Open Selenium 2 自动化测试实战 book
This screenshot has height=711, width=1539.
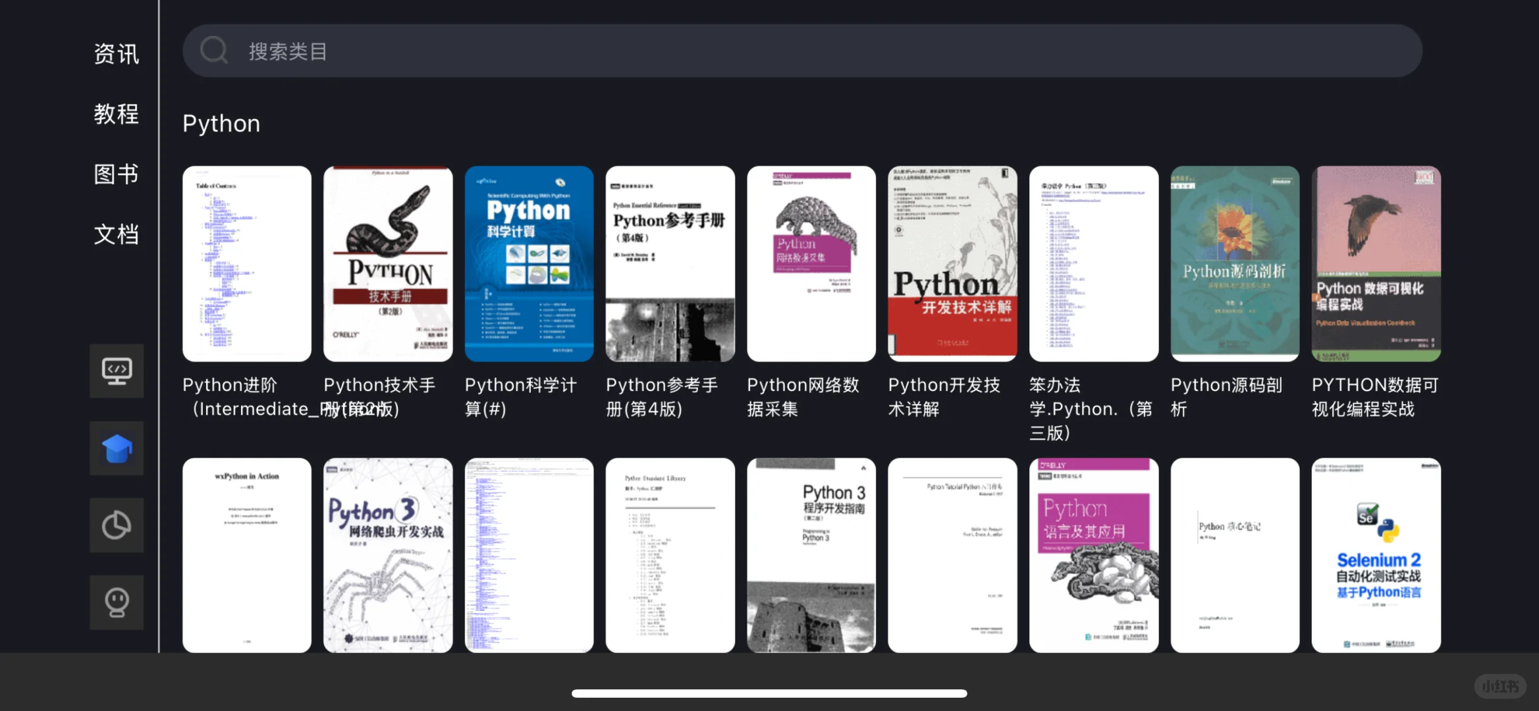point(1376,555)
